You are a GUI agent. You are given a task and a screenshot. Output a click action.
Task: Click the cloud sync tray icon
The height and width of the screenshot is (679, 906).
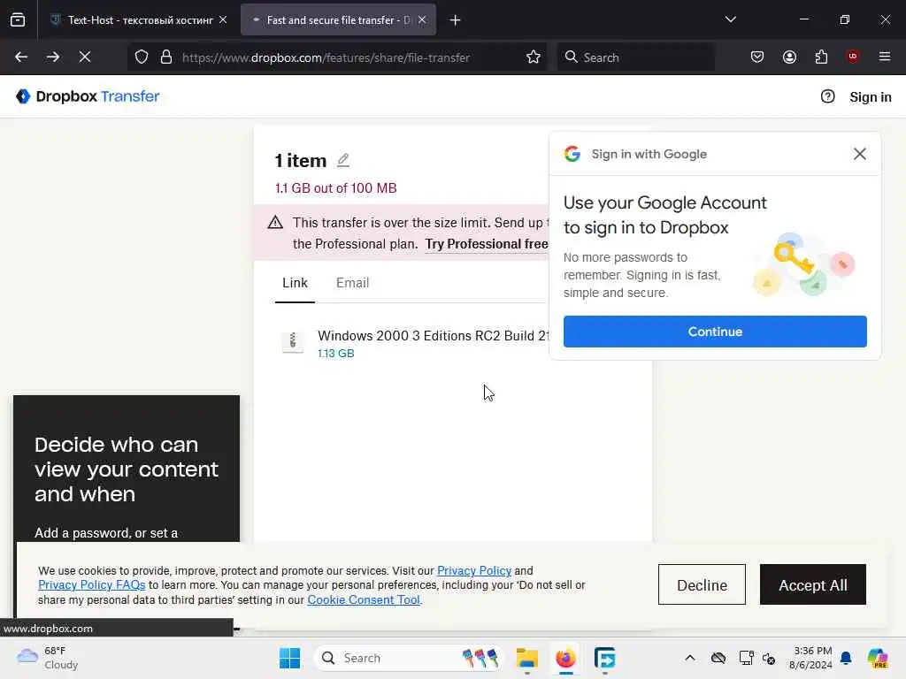(718, 658)
